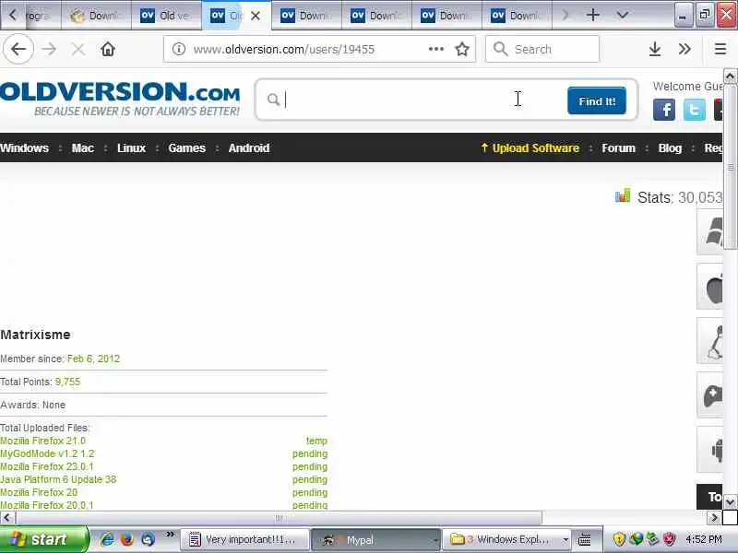738x553 pixels.
Task: Stop loading the page
Action: [78, 49]
